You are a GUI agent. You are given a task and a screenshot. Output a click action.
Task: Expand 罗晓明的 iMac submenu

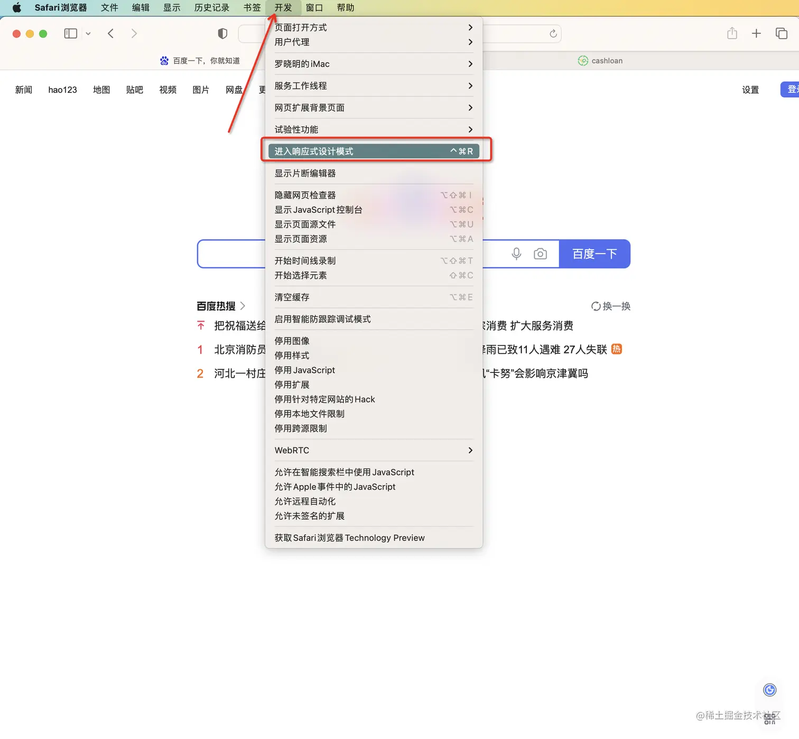(x=374, y=64)
